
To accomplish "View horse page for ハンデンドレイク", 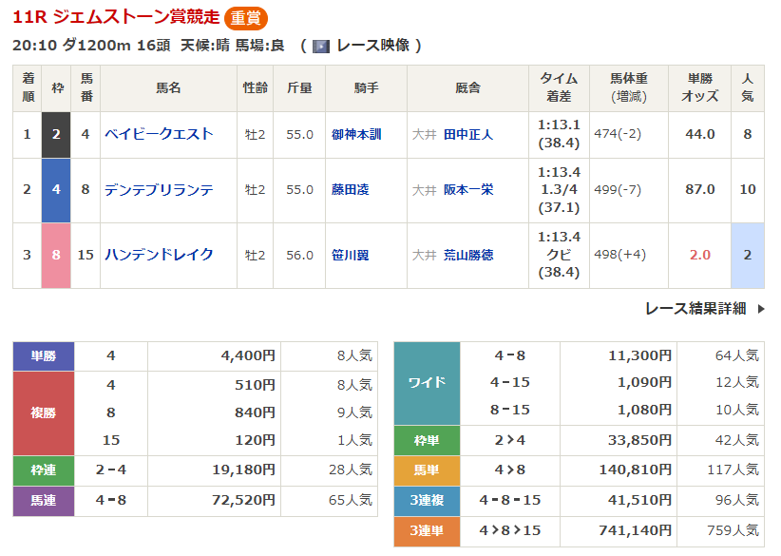I will coord(159,255).
